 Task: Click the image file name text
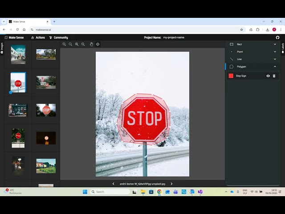point(142,184)
